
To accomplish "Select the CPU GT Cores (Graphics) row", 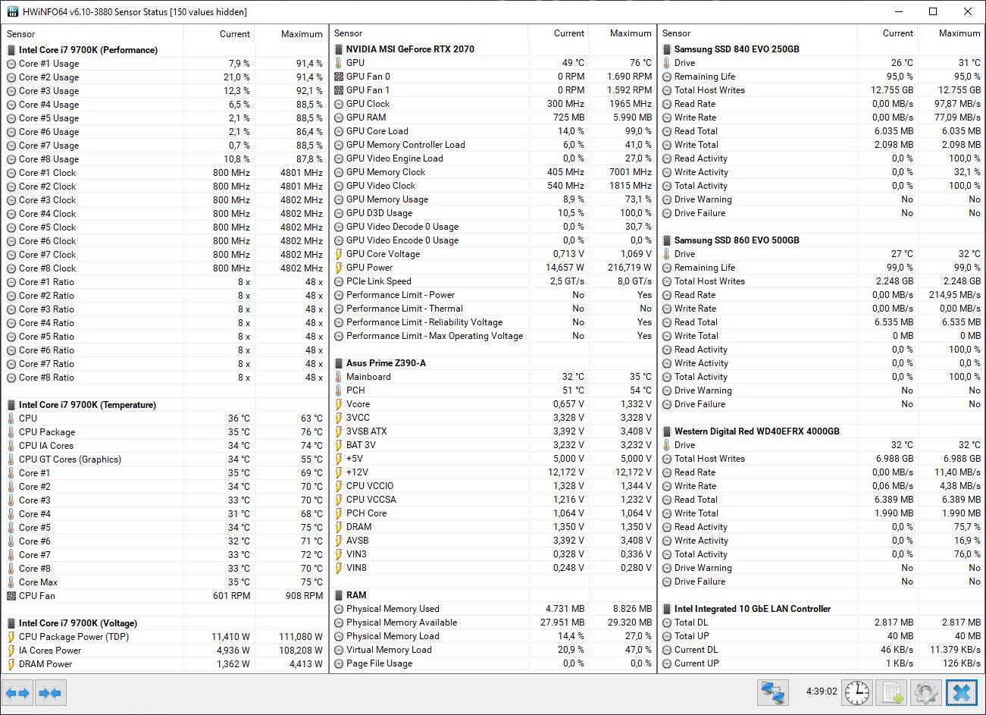I will click(165, 459).
